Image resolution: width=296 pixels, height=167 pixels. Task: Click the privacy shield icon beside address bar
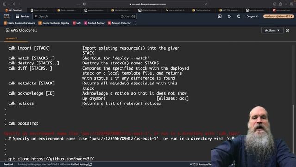[84, 4]
